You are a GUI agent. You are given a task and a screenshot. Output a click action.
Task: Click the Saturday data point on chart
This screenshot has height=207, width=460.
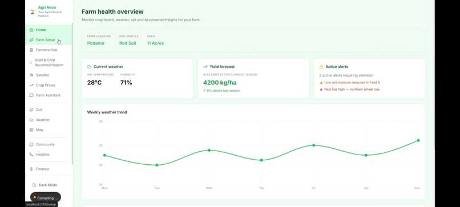(x=366, y=155)
